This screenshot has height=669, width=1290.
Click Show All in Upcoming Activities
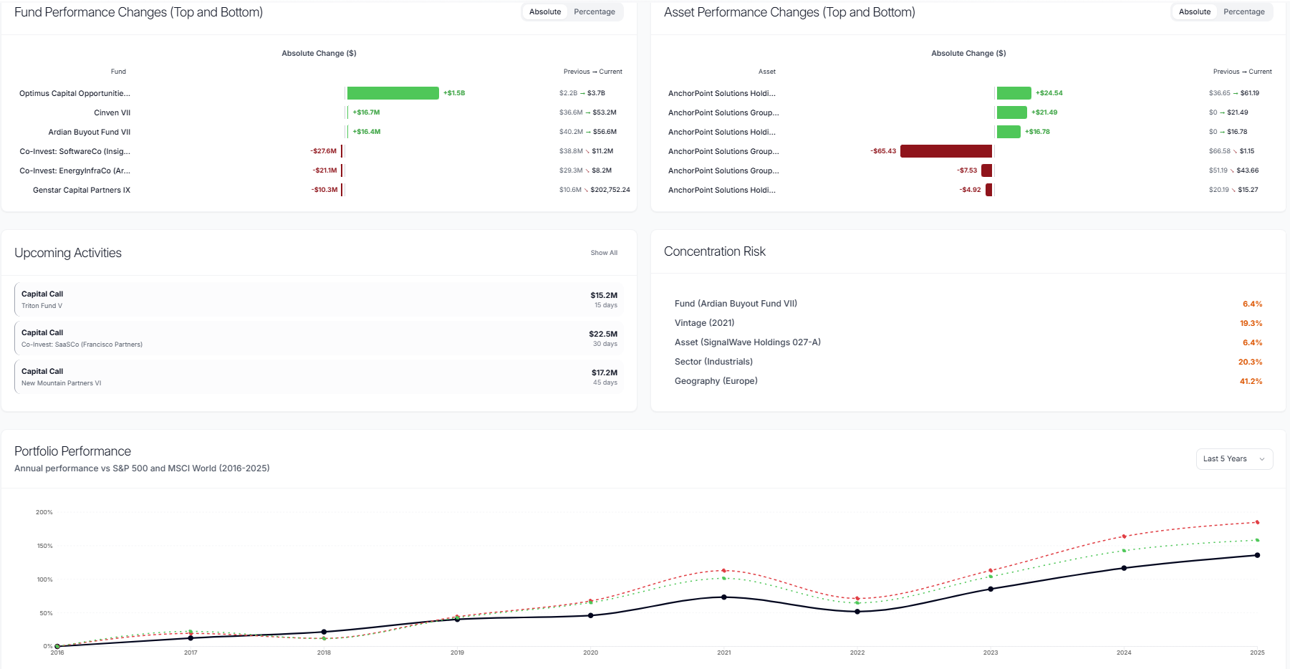(604, 253)
